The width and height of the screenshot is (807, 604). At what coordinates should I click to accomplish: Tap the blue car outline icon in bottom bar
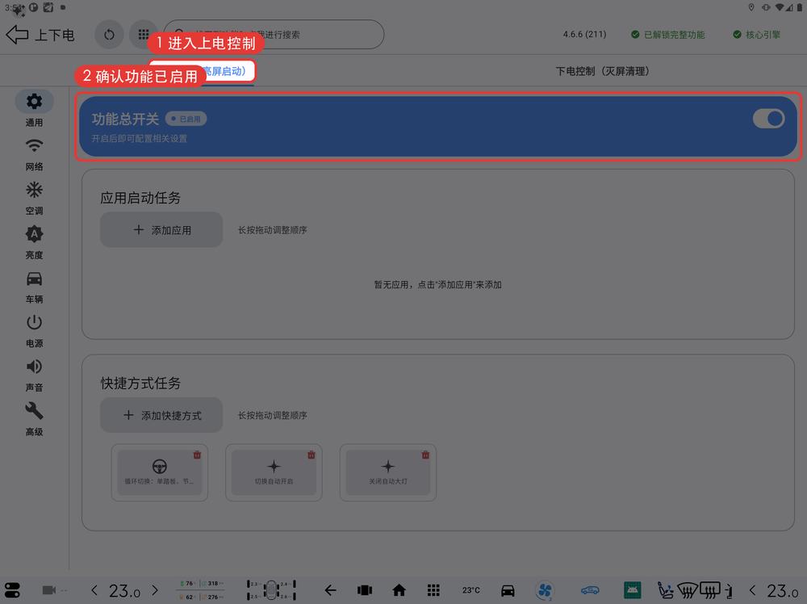click(x=590, y=590)
